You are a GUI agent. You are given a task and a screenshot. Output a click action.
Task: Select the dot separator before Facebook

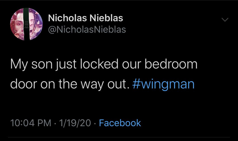click(x=95, y=123)
